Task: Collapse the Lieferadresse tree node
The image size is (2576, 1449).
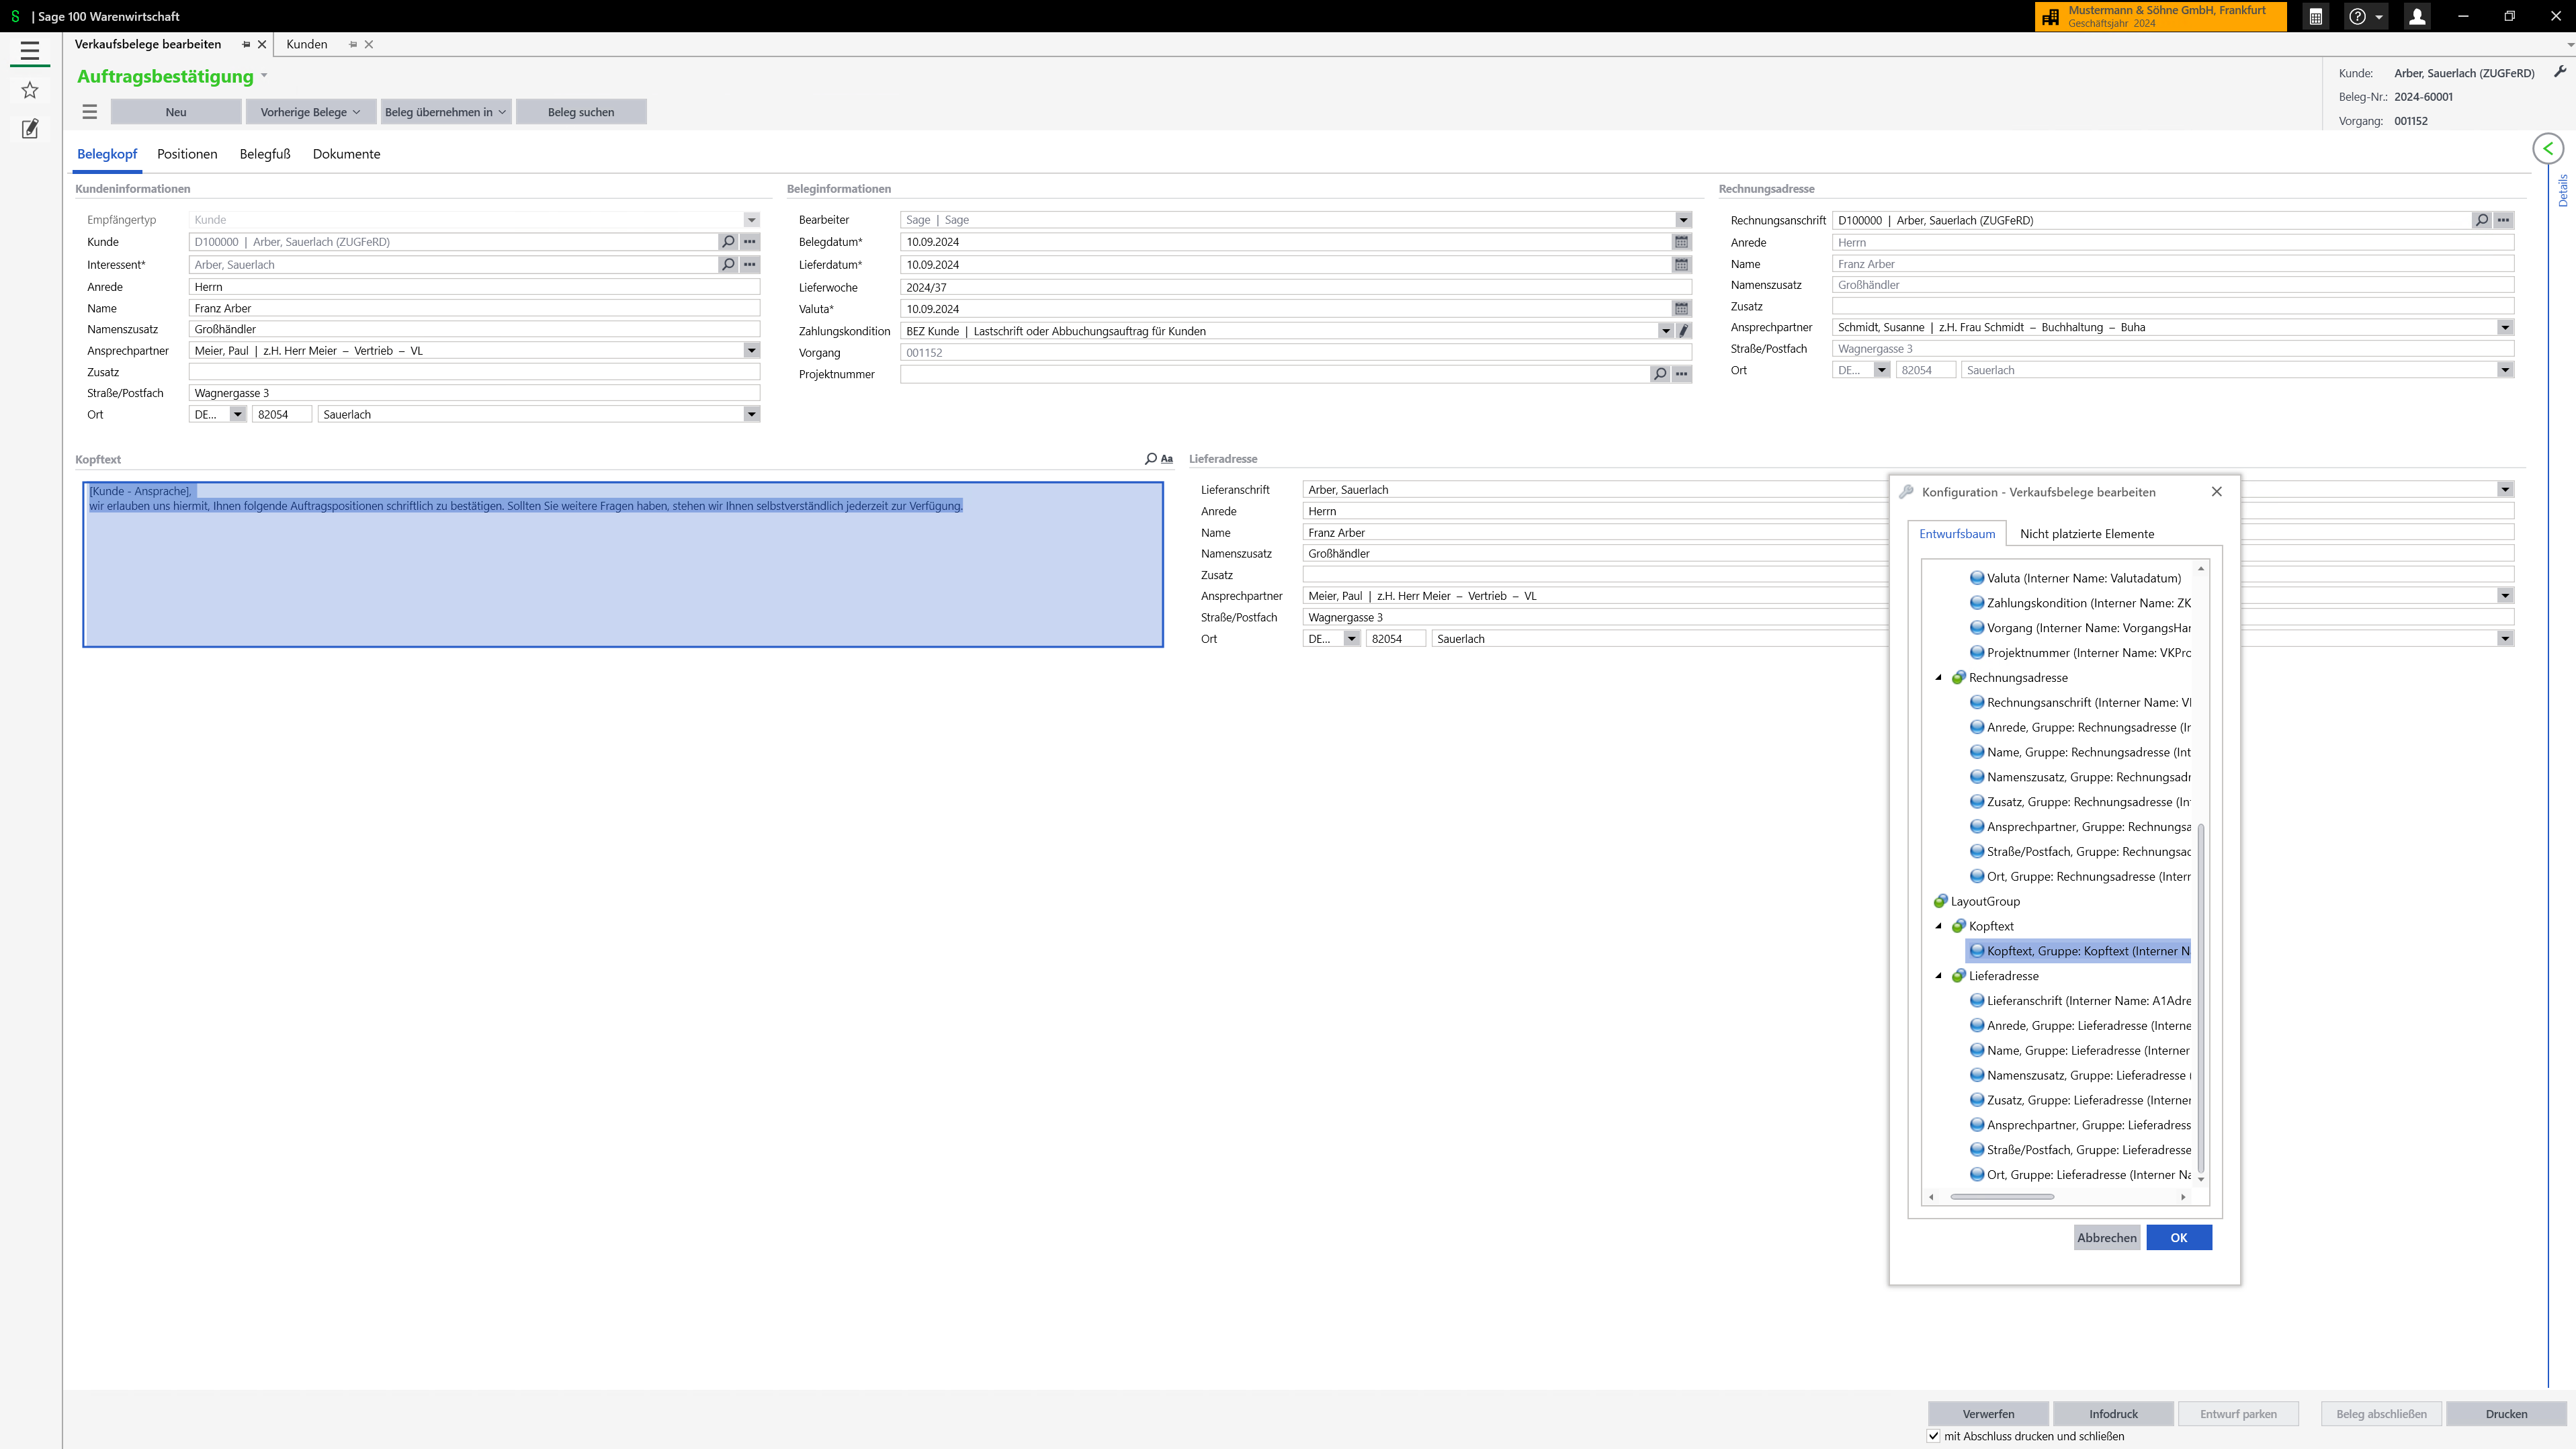Action: click(x=1938, y=976)
